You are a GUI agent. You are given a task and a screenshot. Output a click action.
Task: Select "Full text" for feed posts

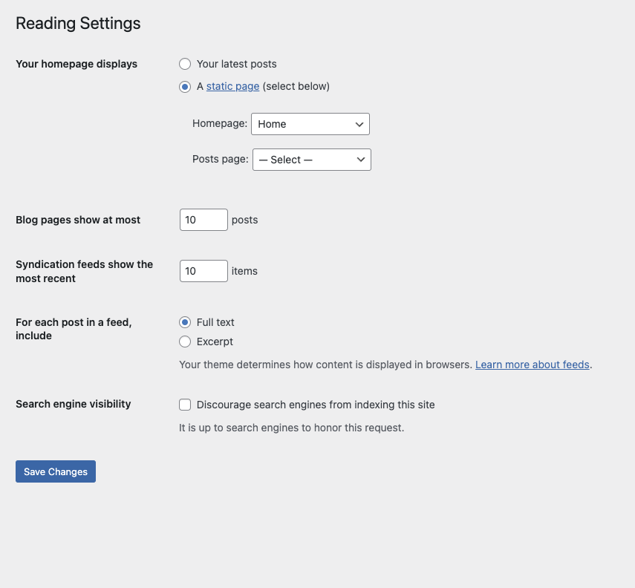(x=185, y=322)
